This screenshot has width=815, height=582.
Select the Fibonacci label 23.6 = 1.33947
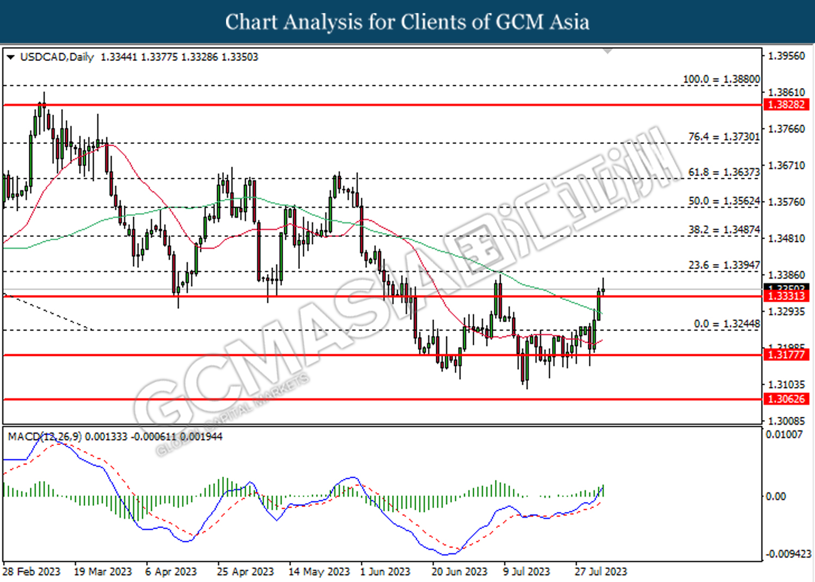(x=724, y=265)
